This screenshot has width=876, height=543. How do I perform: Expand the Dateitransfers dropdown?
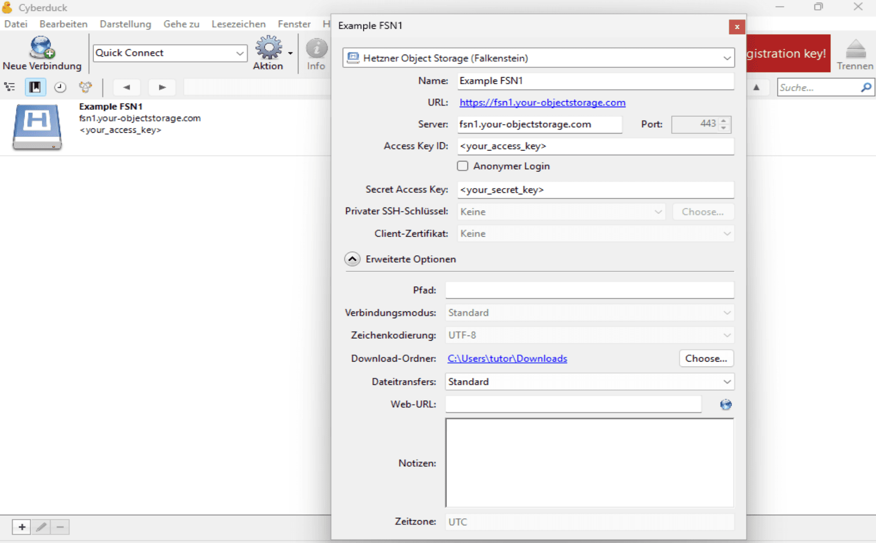pos(589,382)
